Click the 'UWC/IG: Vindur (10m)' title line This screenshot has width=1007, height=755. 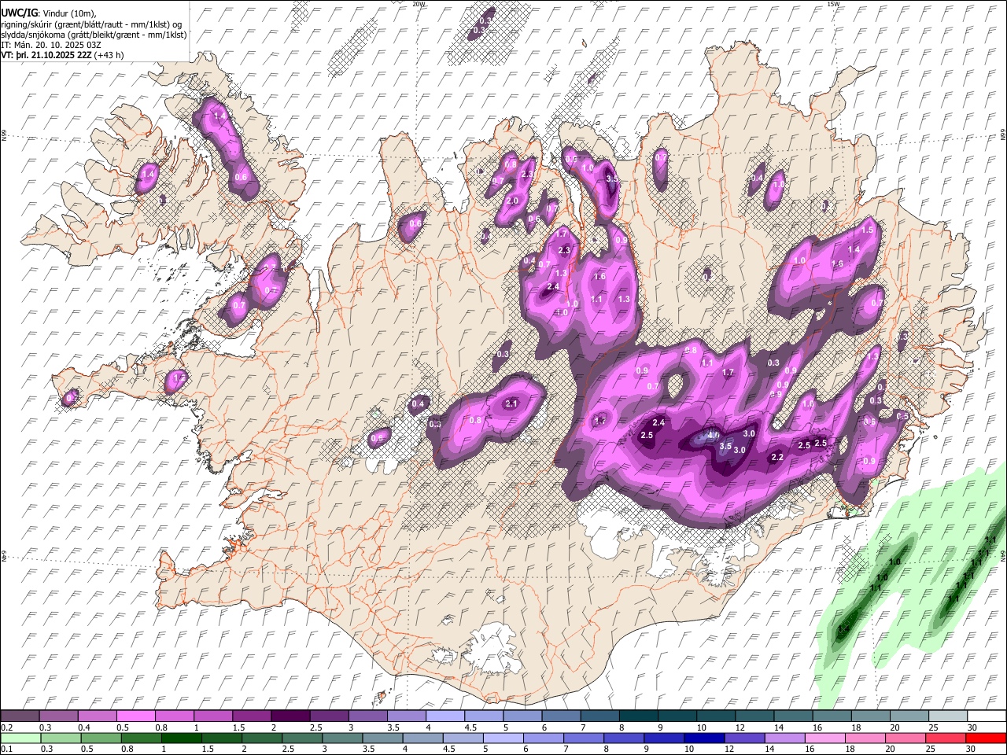click(48, 13)
